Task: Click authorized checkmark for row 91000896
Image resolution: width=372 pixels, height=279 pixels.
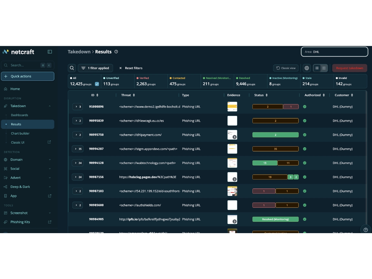Action: tap(305, 107)
